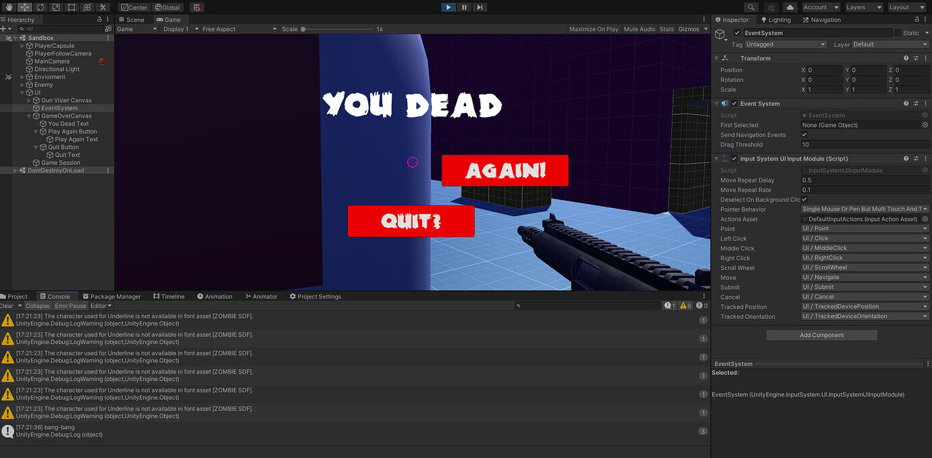
Task: Open the Project tab
Action: pos(15,297)
